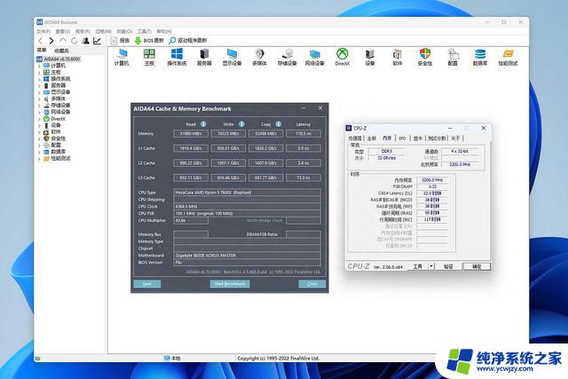Switch to the 收藏夹 (Favorites) tab
Image resolution: width=568 pixels, height=379 pixels.
pyautogui.click(x=61, y=51)
